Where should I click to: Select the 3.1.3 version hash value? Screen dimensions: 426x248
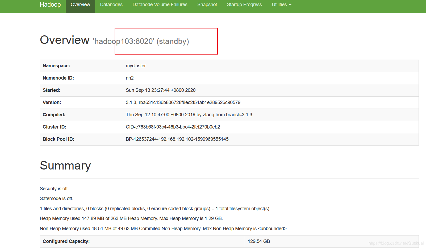(183, 102)
